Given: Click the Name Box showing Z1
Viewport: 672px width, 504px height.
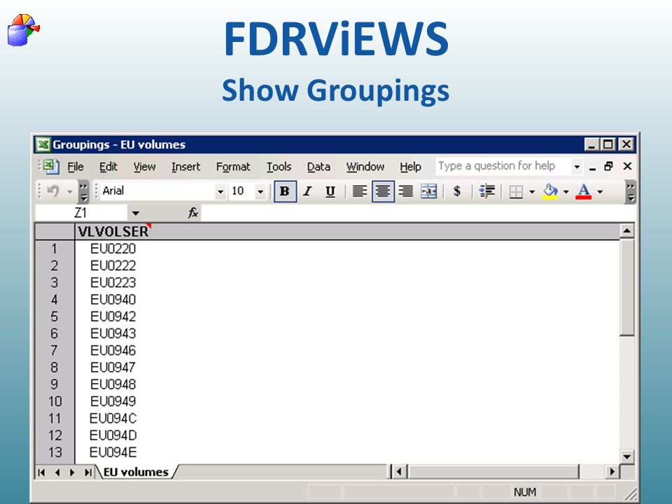Looking at the screenshot, I should pos(81,213).
